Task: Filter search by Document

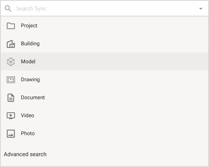Action: [x=104, y=97]
